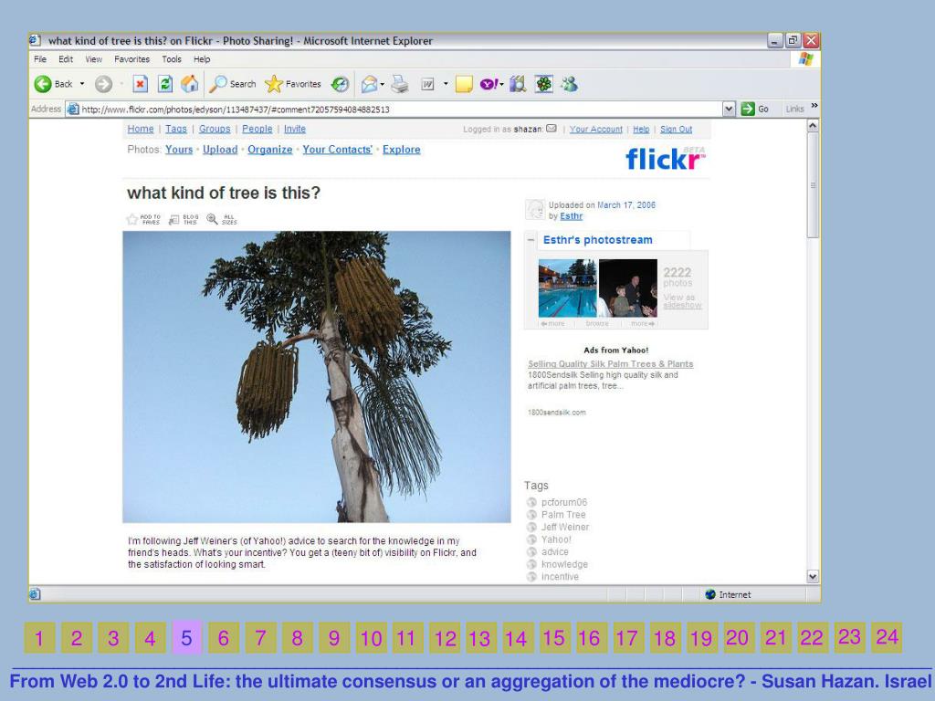
Task: Print the page using the printer icon
Action: click(x=400, y=84)
